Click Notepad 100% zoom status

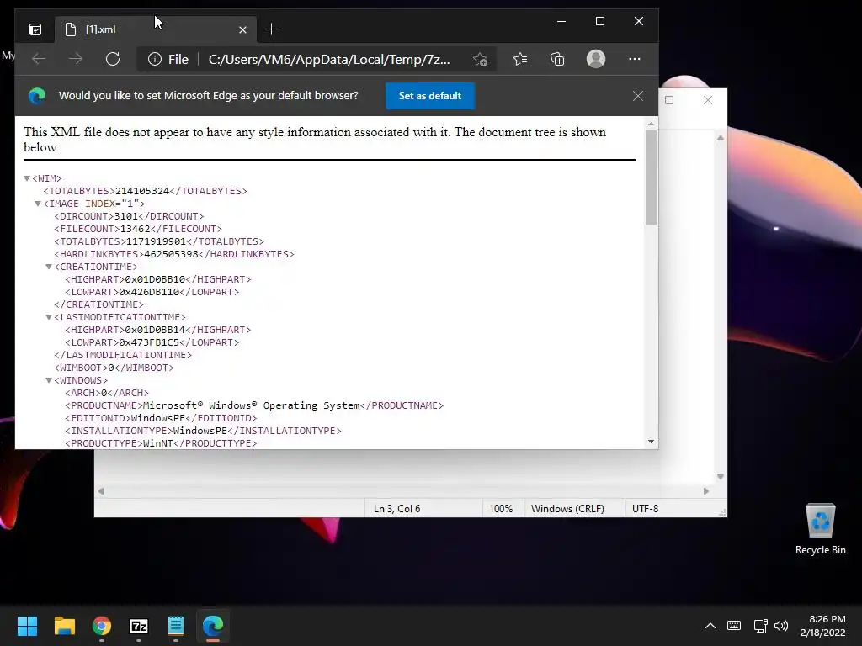(501, 509)
